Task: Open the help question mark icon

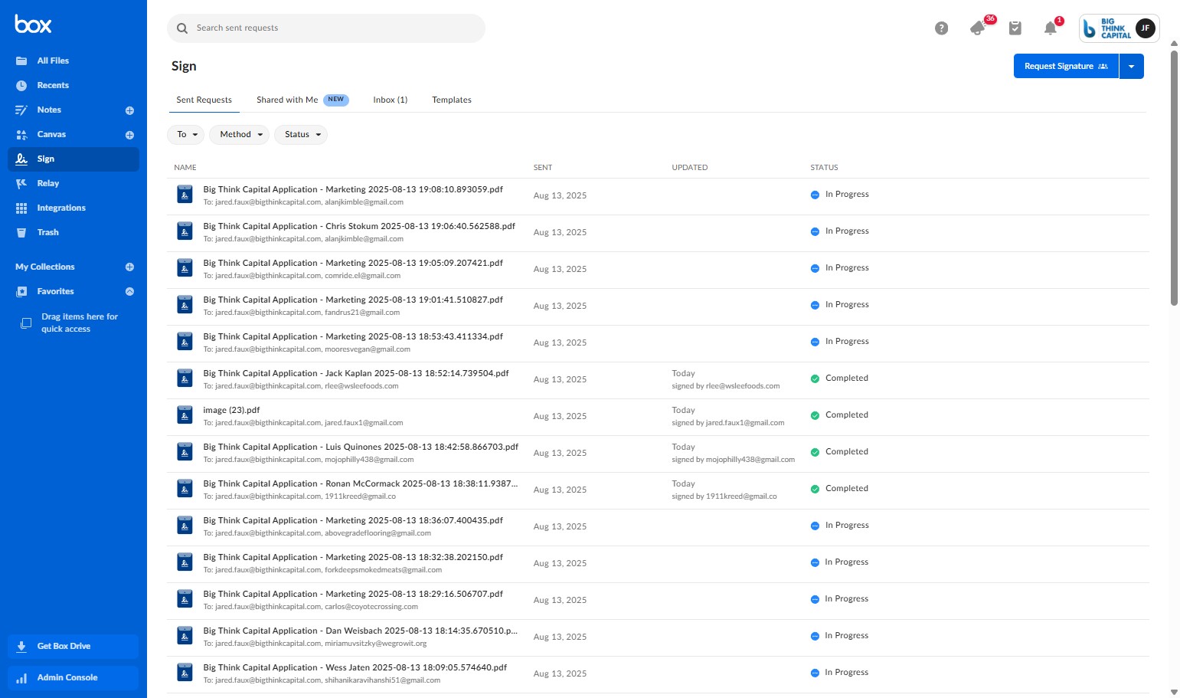Action: [941, 28]
